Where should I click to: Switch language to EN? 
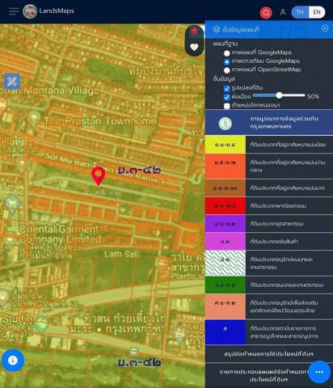pyautogui.click(x=317, y=12)
